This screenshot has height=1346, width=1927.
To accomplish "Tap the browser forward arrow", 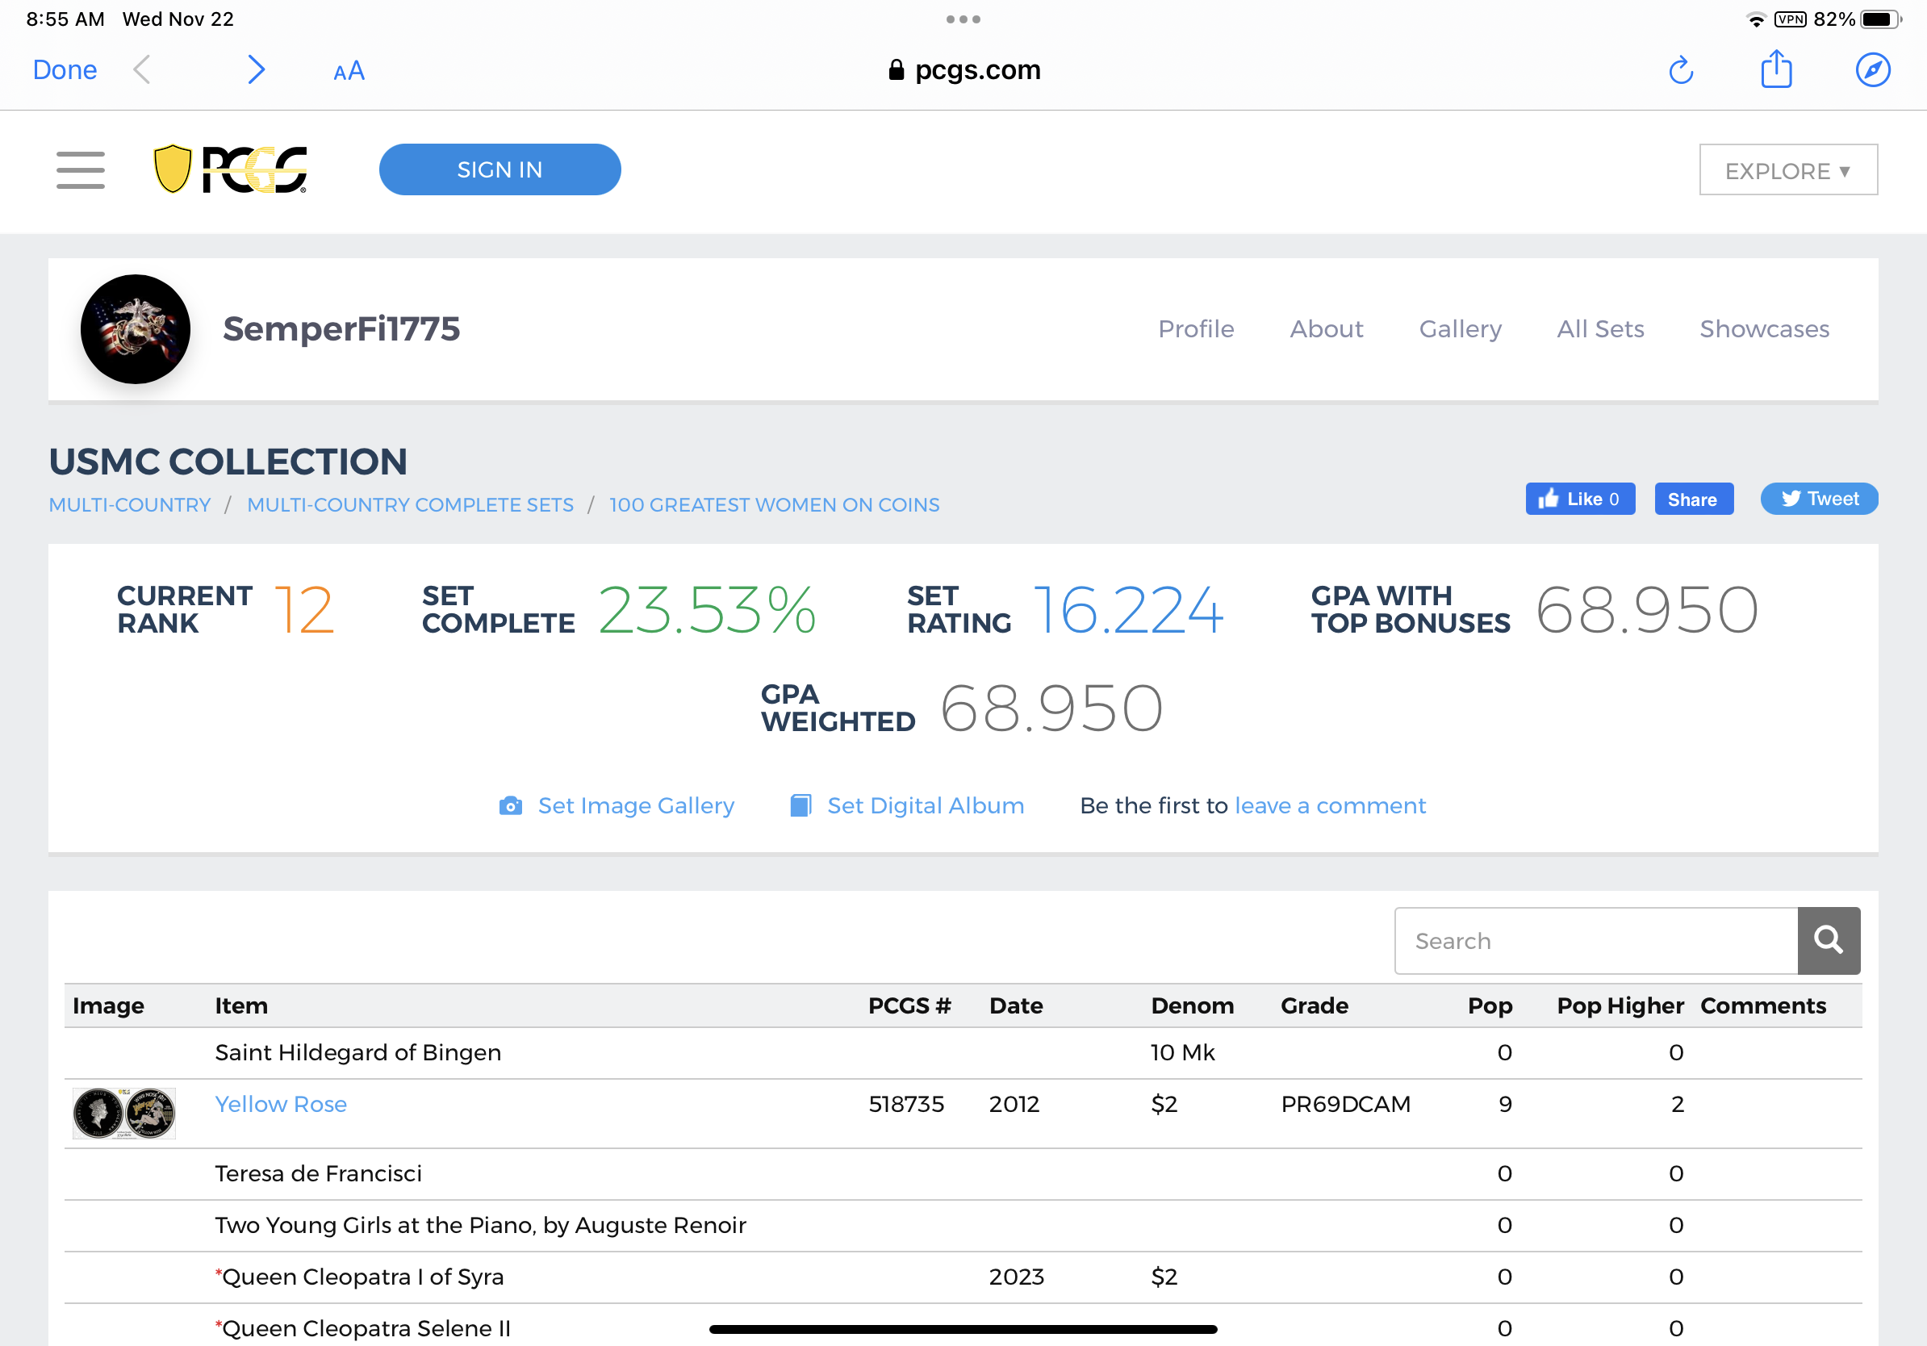I will tap(256, 70).
